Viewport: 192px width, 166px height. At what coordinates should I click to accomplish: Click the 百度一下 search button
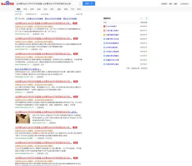[x=89, y=3]
